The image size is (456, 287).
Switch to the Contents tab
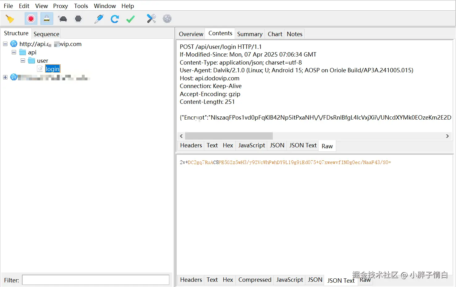click(220, 33)
